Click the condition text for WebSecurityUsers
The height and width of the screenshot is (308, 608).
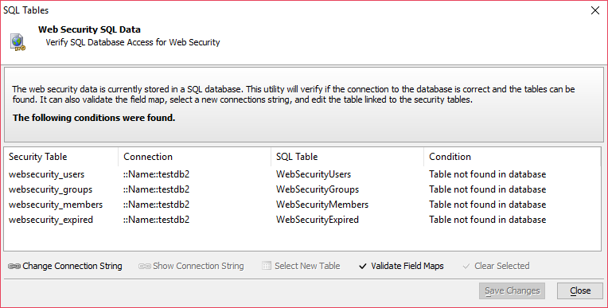(487, 174)
